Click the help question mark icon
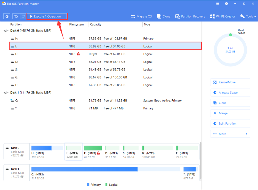 226,4
